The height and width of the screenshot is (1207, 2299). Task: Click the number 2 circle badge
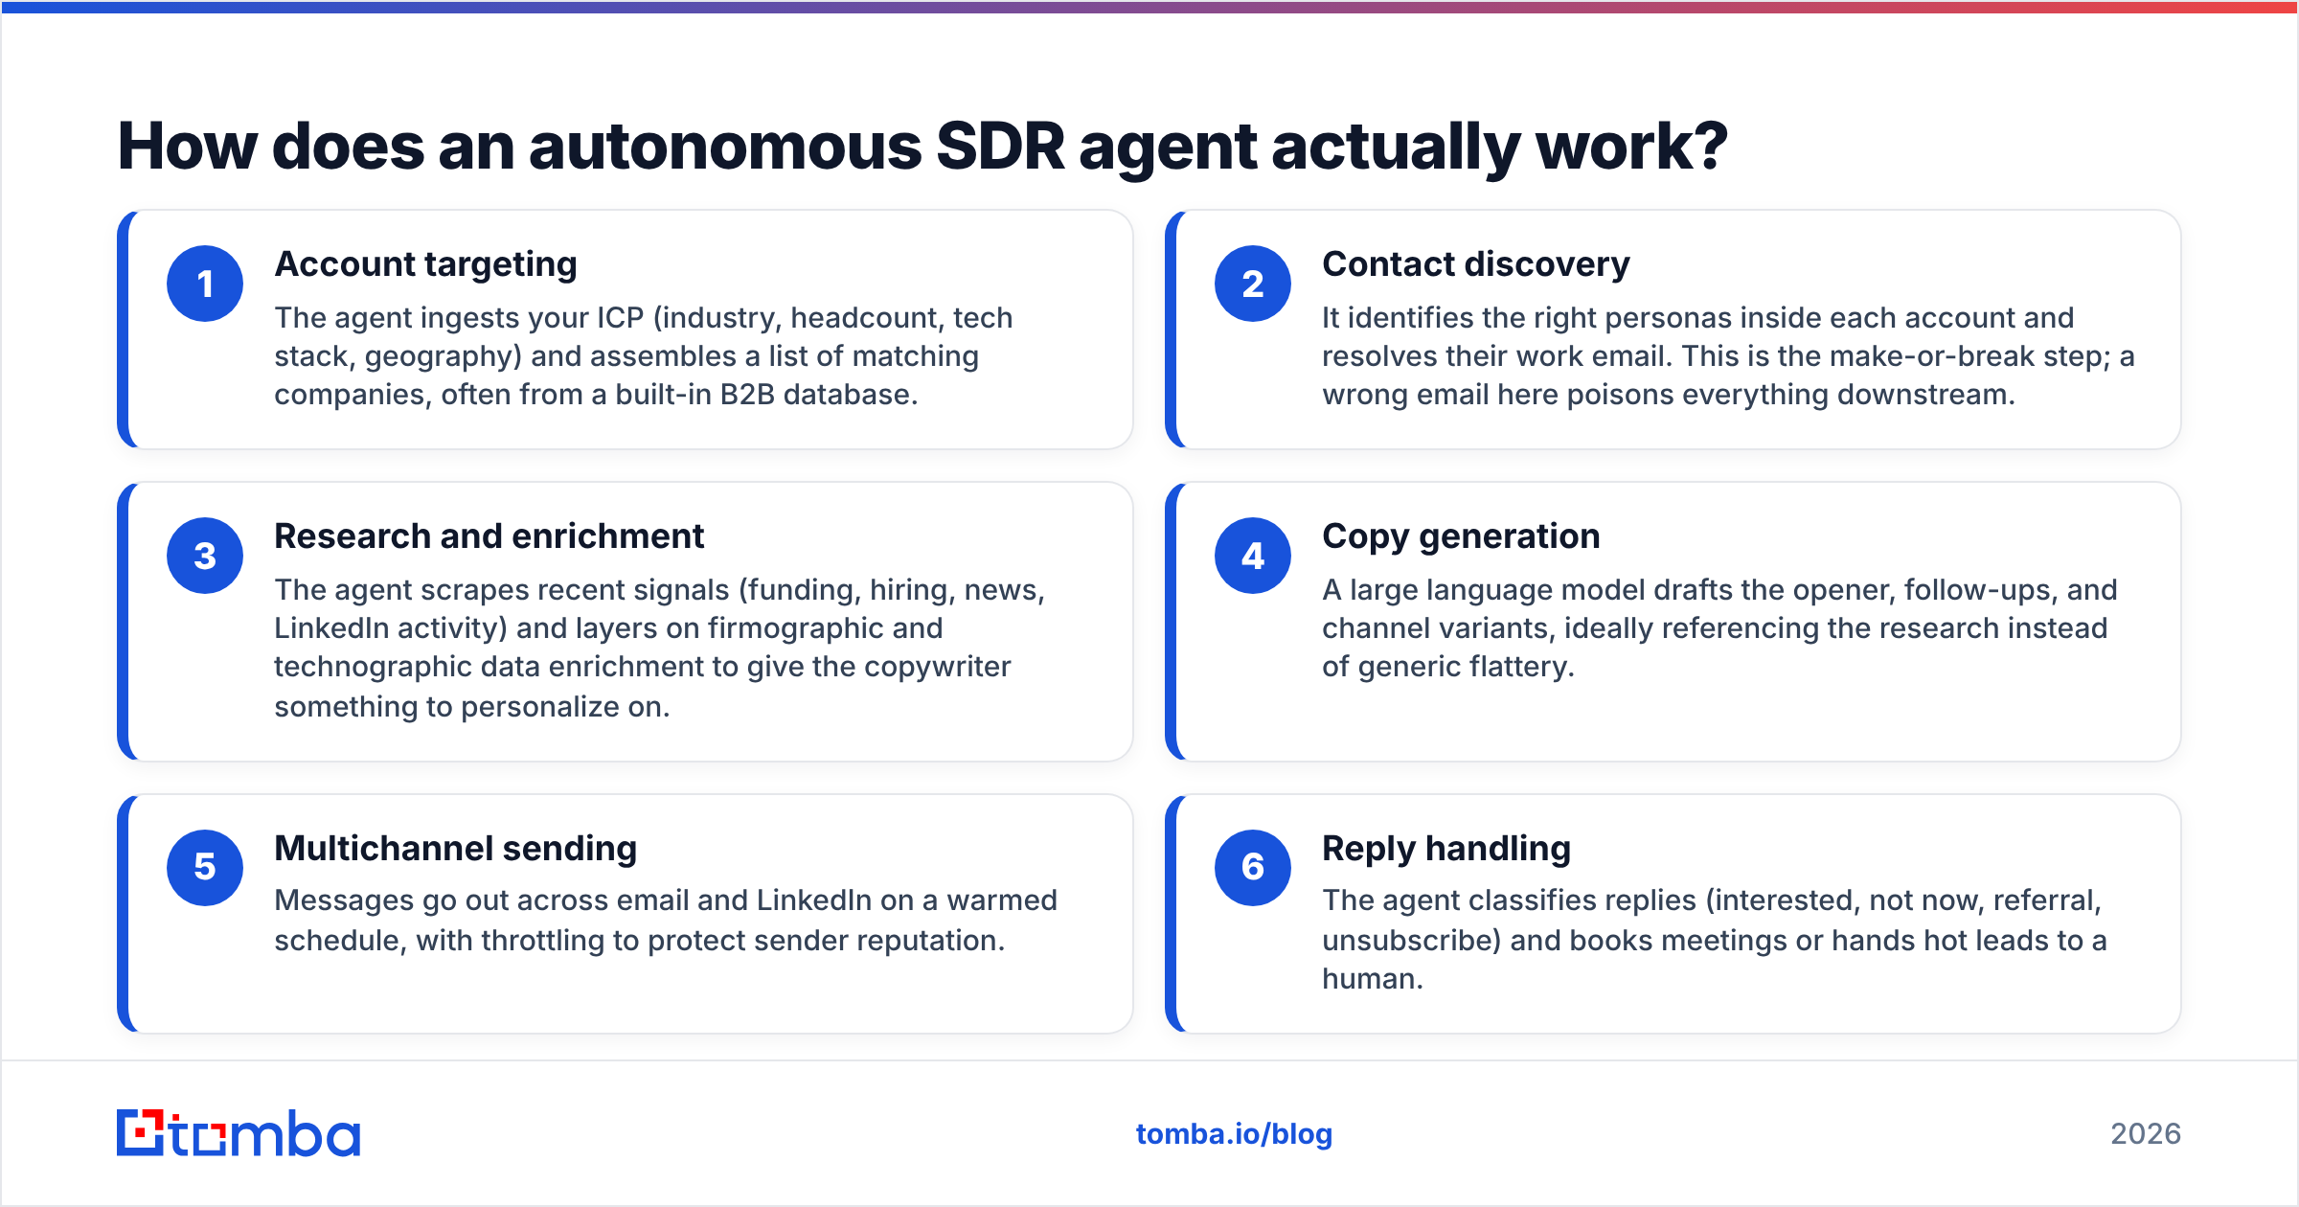tap(1253, 284)
